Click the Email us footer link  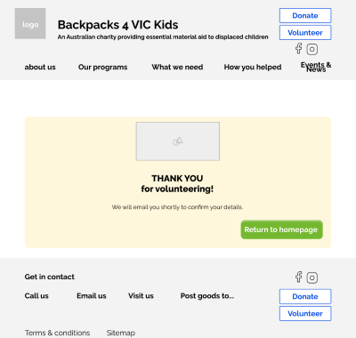92,296
